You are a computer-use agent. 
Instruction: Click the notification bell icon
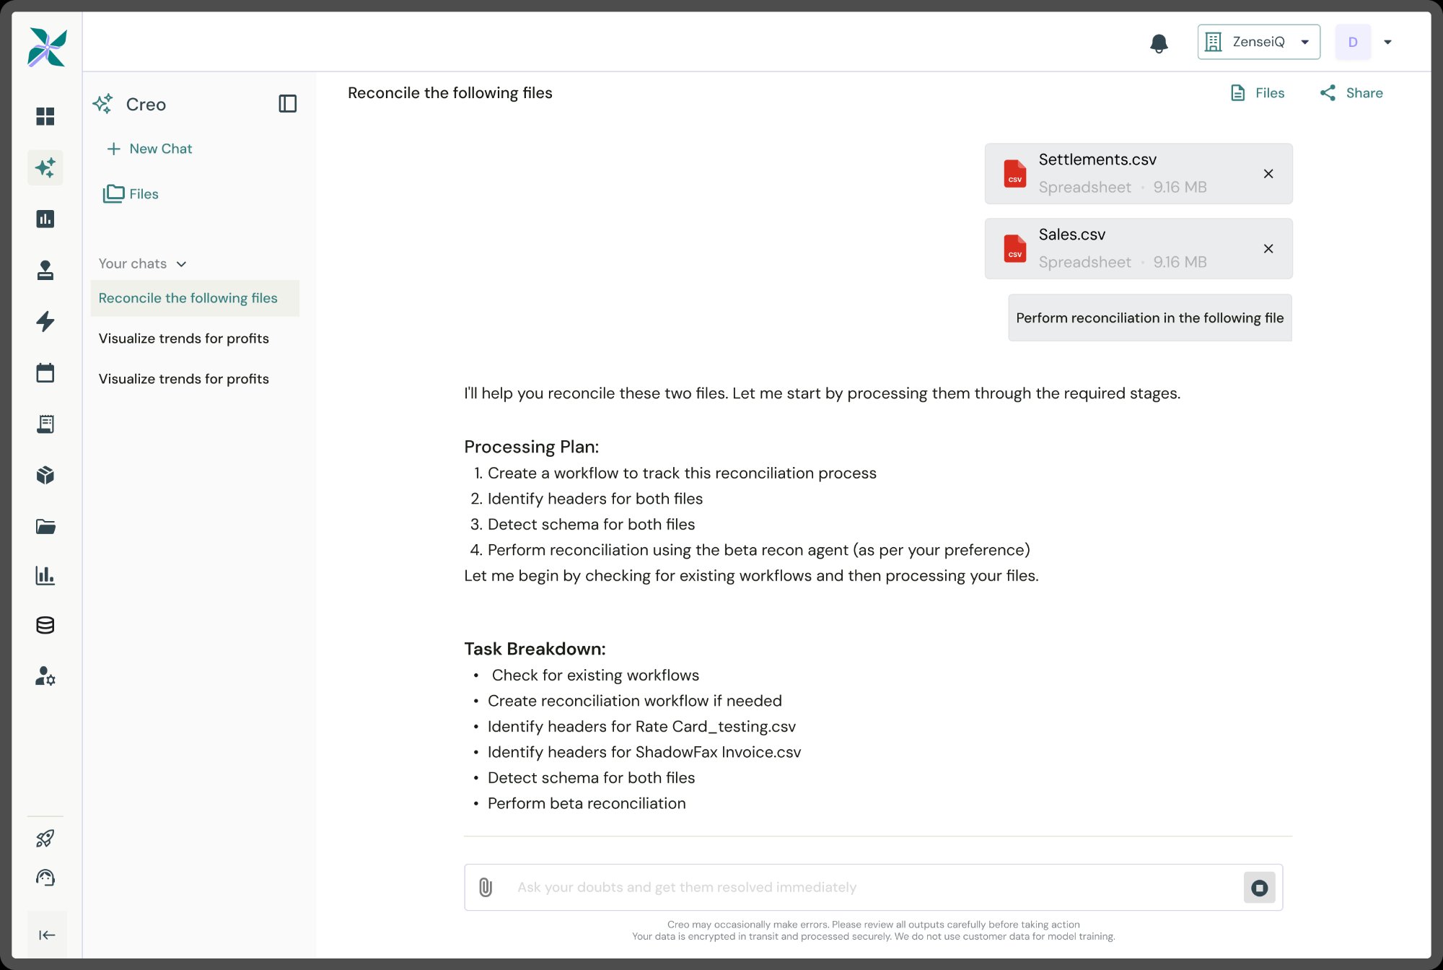(1159, 43)
